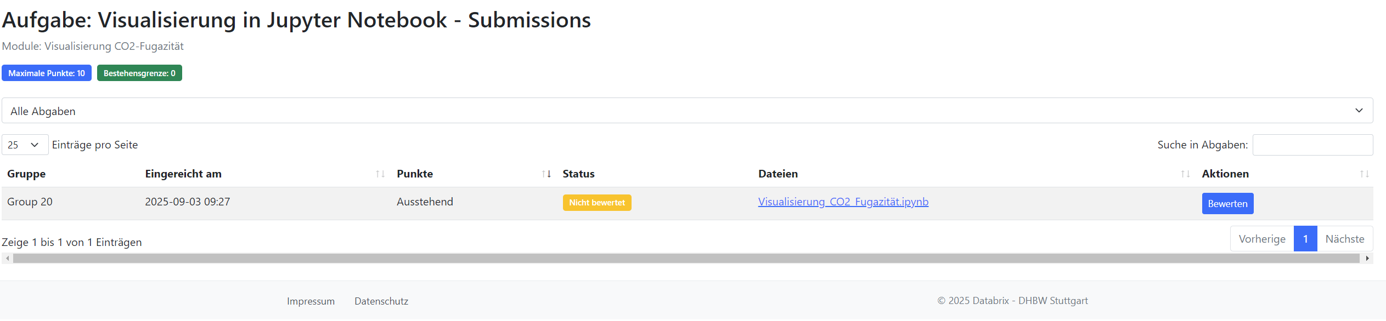Click the scrollbar's right arrow
The height and width of the screenshot is (321, 1386).
pyautogui.click(x=1367, y=259)
